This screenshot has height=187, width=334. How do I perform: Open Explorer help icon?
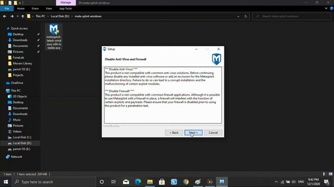pos(331,8)
